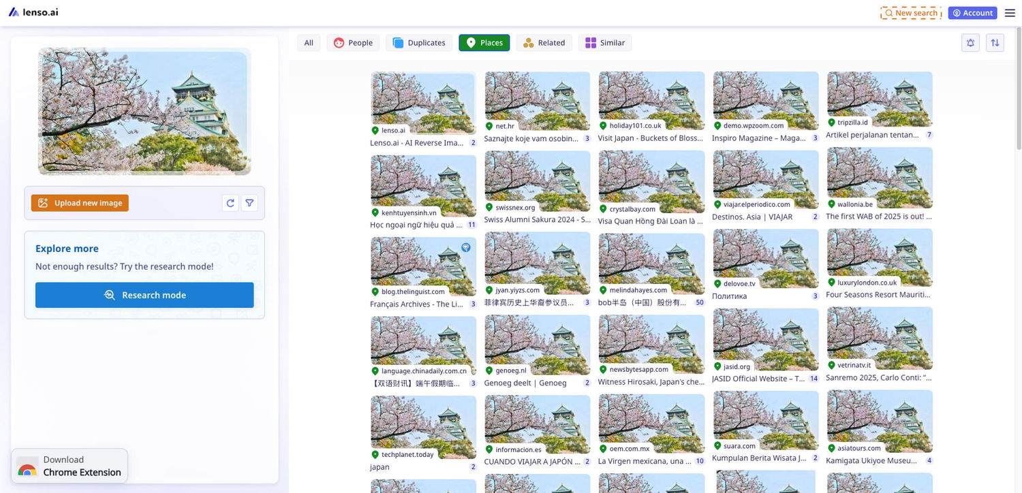Expand the 14 count on jasid.org result

click(814, 379)
